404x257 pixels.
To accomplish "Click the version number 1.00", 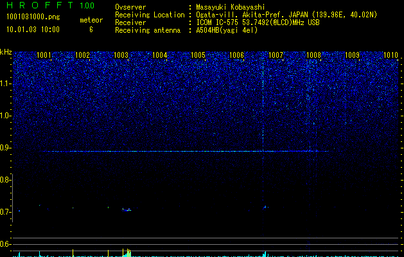I will coord(87,5).
